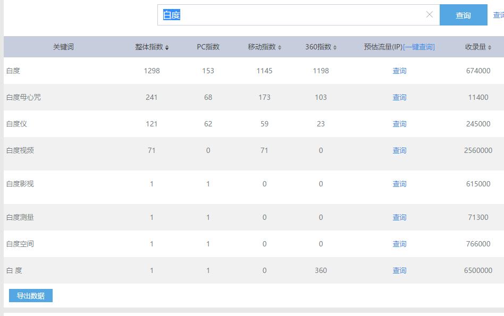The width and height of the screenshot is (504, 316).
Task: Select keyword 白度空间
Action: (20, 244)
